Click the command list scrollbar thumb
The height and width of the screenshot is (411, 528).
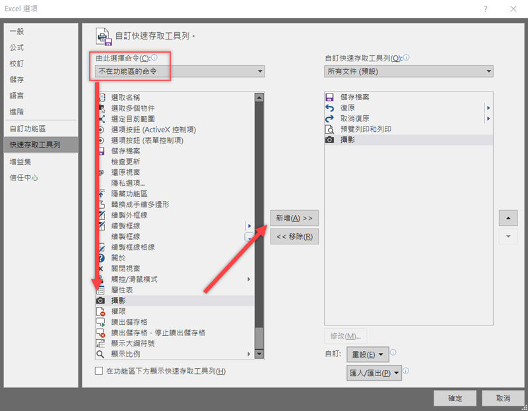pyautogui.click(x=259, y=338)
